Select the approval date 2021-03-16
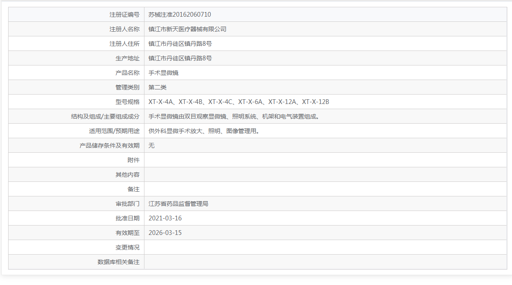 pos(165,218)
